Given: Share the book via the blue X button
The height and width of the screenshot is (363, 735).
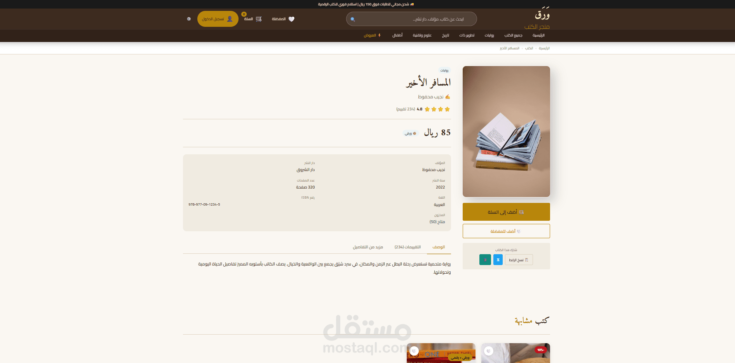Looking at the screenshot, I should point(498,260).
